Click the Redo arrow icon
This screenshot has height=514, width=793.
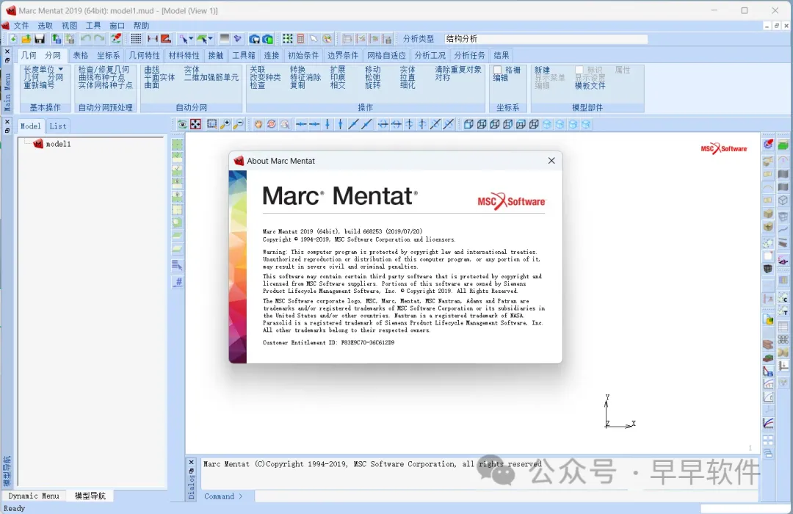(99, 39)
